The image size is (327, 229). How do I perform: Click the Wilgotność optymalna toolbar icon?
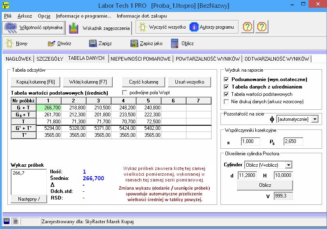click(x=11, y=28)
